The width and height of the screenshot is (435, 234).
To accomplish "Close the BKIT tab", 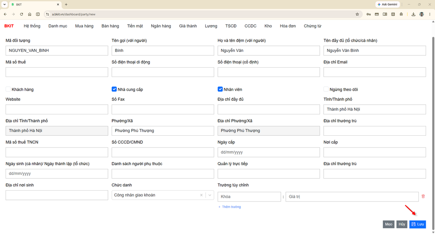I will pyautogui.click(x=58, y=4).
